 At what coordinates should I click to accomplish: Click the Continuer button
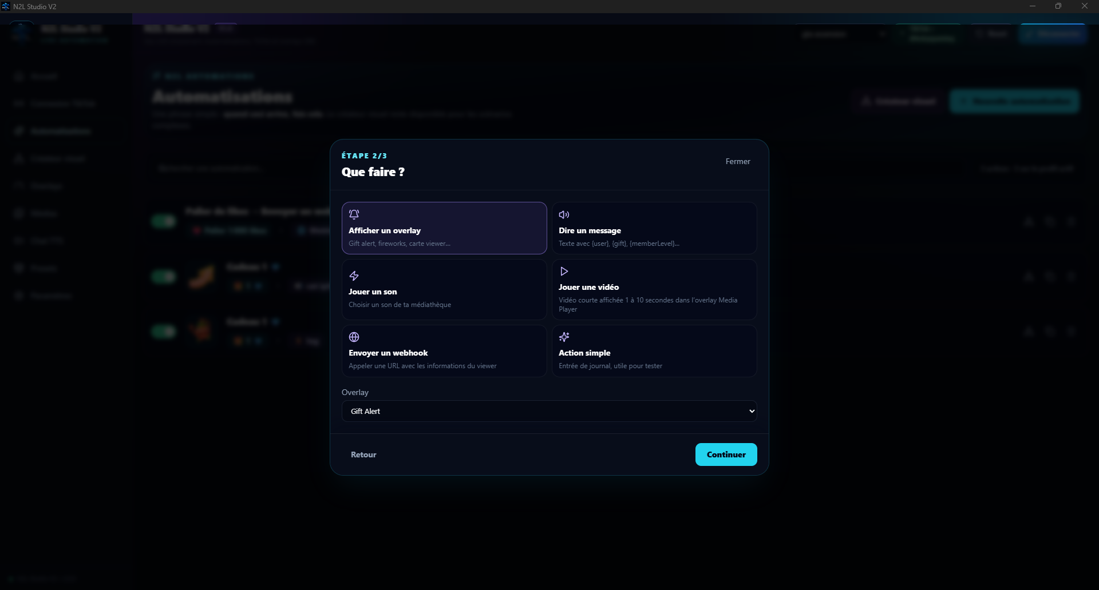(x=726, y=455)
